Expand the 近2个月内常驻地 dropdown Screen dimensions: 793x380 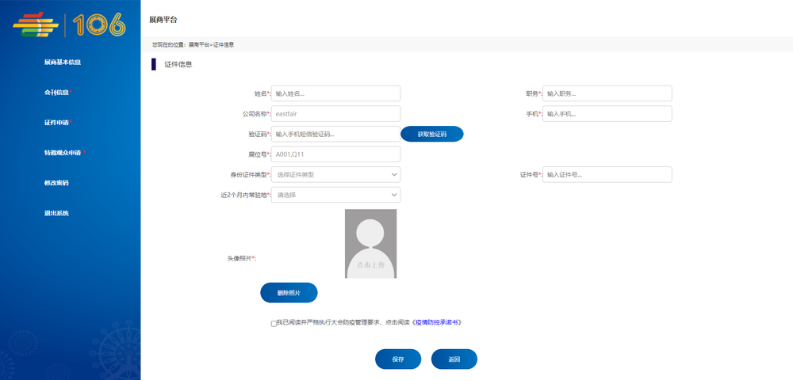(394, 195)
